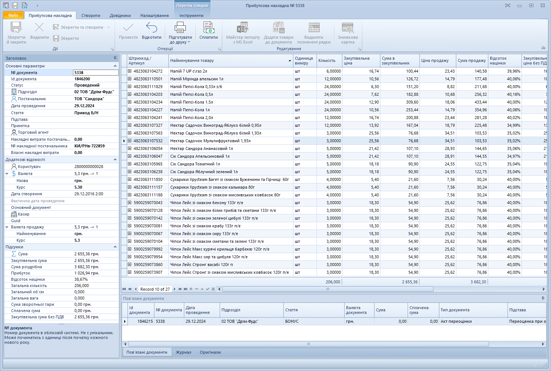Click Додати товари до документа
Viewport: 551px width, 371px height.
click(x=278, y=33)
